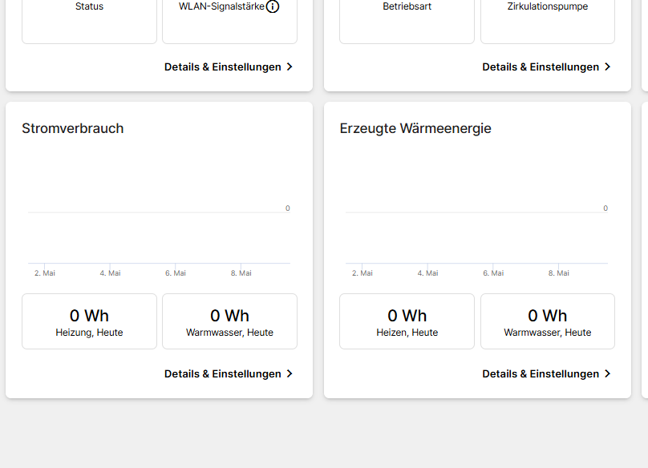Click the WLAN-Signalstärke info icon
The height and width of the screenshot is (468, 648).
tap(273, 6)
